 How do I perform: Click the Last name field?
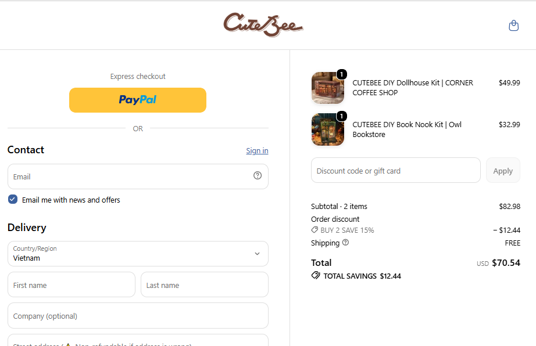click(x=205, y=284)
